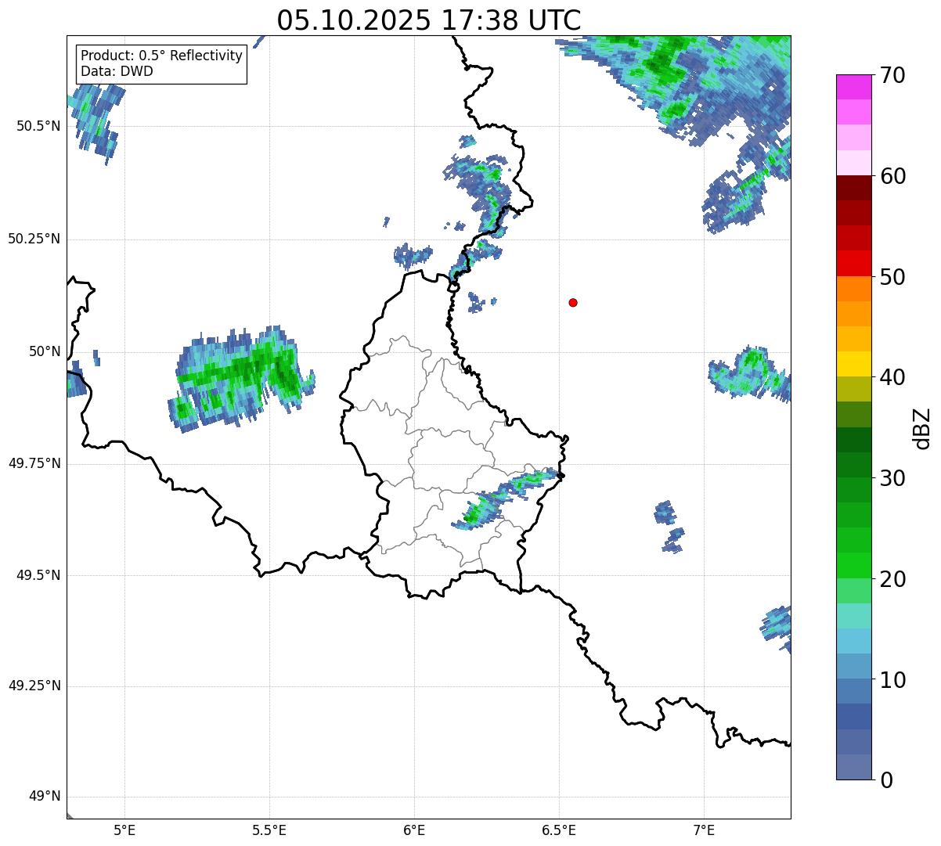Click the 49.75°N latitude label
This screenshot has height=846, width=941.
[34, 463]
